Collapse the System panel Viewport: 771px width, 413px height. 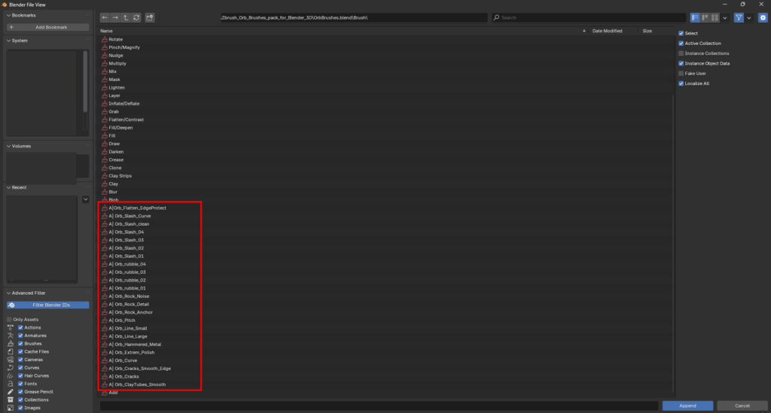[x=8, y=41]
